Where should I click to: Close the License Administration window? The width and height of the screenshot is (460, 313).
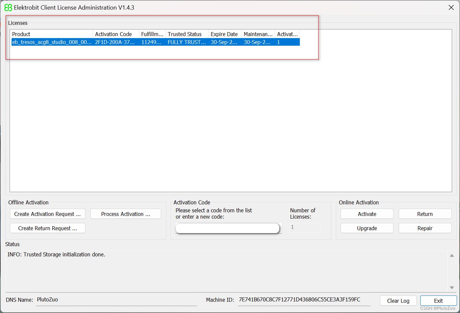[451, 8]
